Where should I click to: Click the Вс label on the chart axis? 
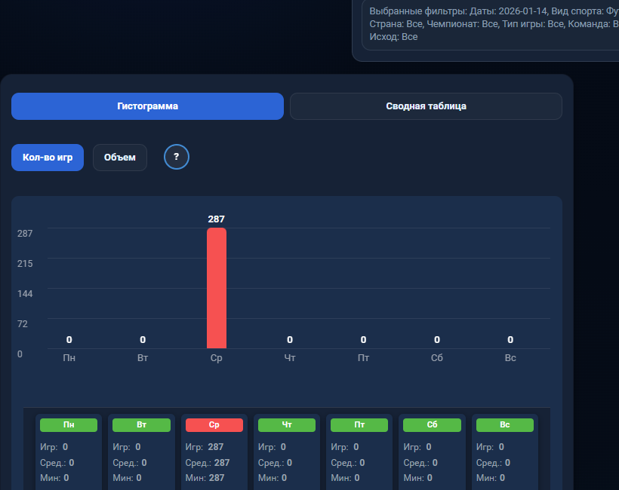[x=510, y=358]
